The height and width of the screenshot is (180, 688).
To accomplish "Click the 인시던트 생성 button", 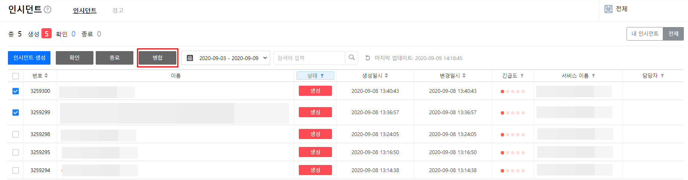I will tap(29, 58).
